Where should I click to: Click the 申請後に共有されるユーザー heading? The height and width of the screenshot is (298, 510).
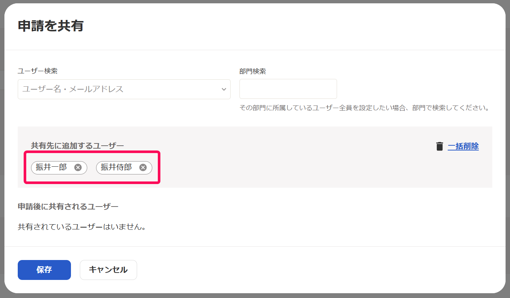pos(68,207)
